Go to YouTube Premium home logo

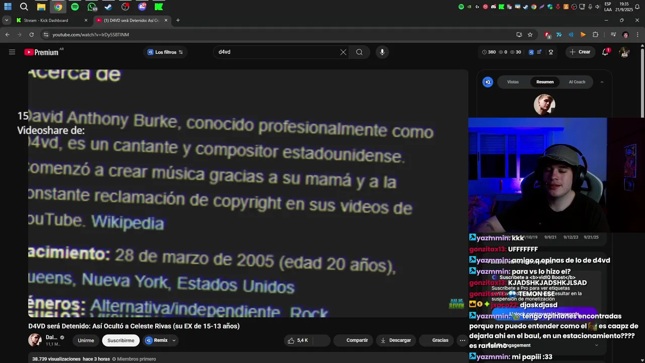click(41, 52)
